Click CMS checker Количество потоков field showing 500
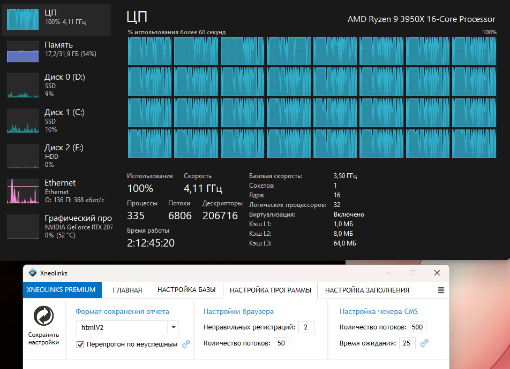510x369 pixels. coord(418,327)
